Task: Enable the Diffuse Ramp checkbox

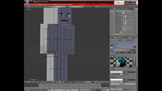Action: [x=124, y=74]
